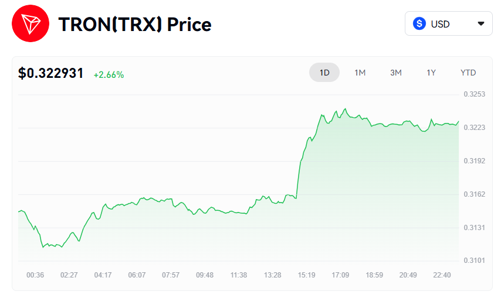Click the TRON(TRX) Price heading
501x298 pixels.
tap(135, 25)
